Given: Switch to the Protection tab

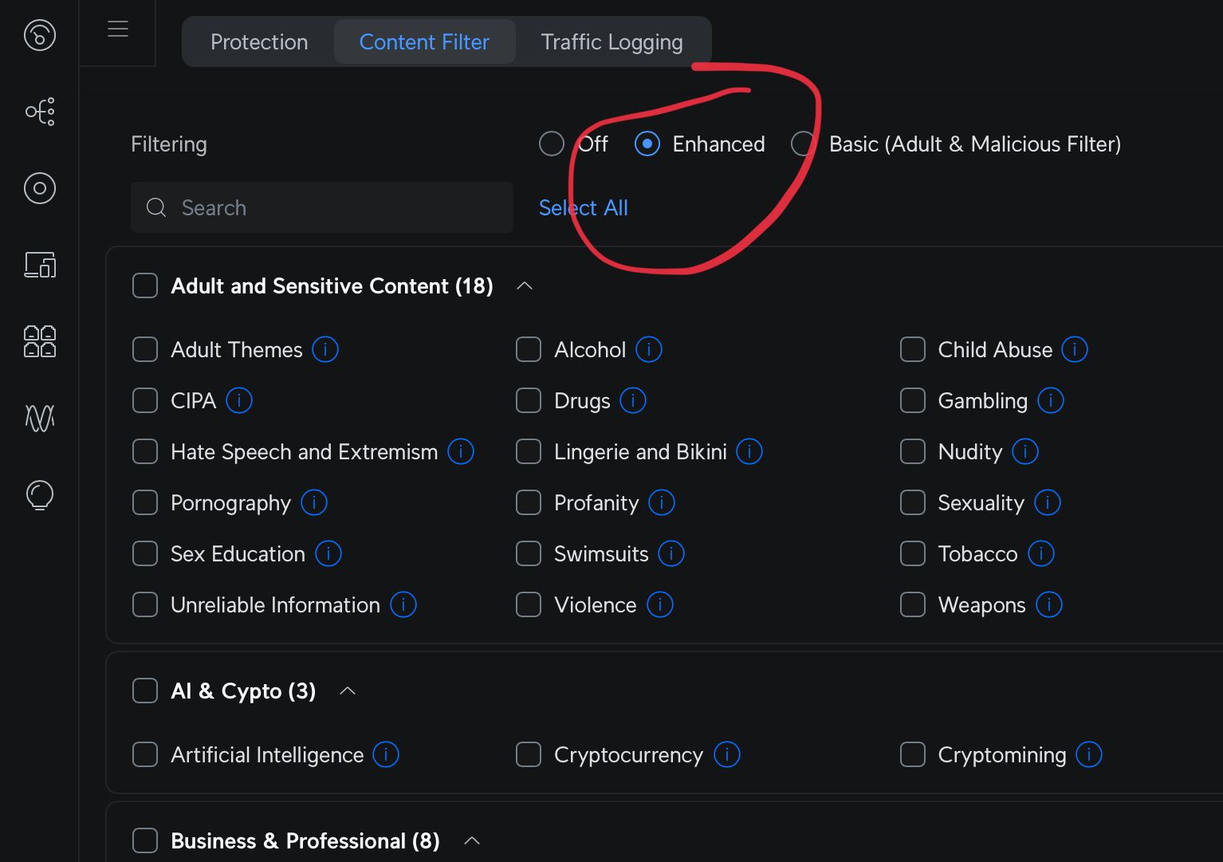Looking at the screenshot, I should point(259,42).
